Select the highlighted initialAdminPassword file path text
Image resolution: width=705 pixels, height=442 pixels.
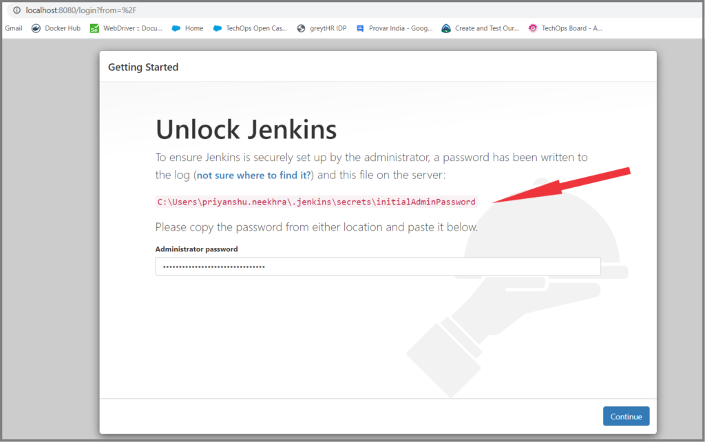(316, 201)
